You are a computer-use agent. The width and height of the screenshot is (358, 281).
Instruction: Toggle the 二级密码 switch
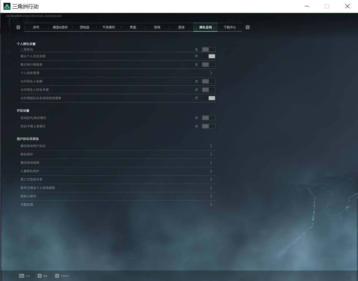209,49
